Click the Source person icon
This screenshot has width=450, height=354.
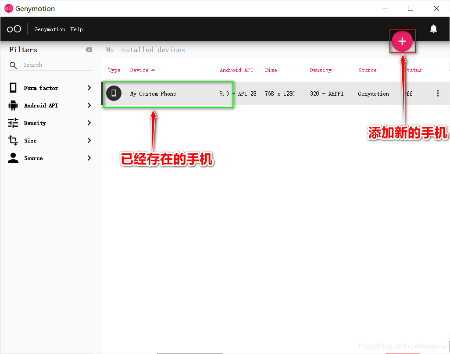(13, 158)
